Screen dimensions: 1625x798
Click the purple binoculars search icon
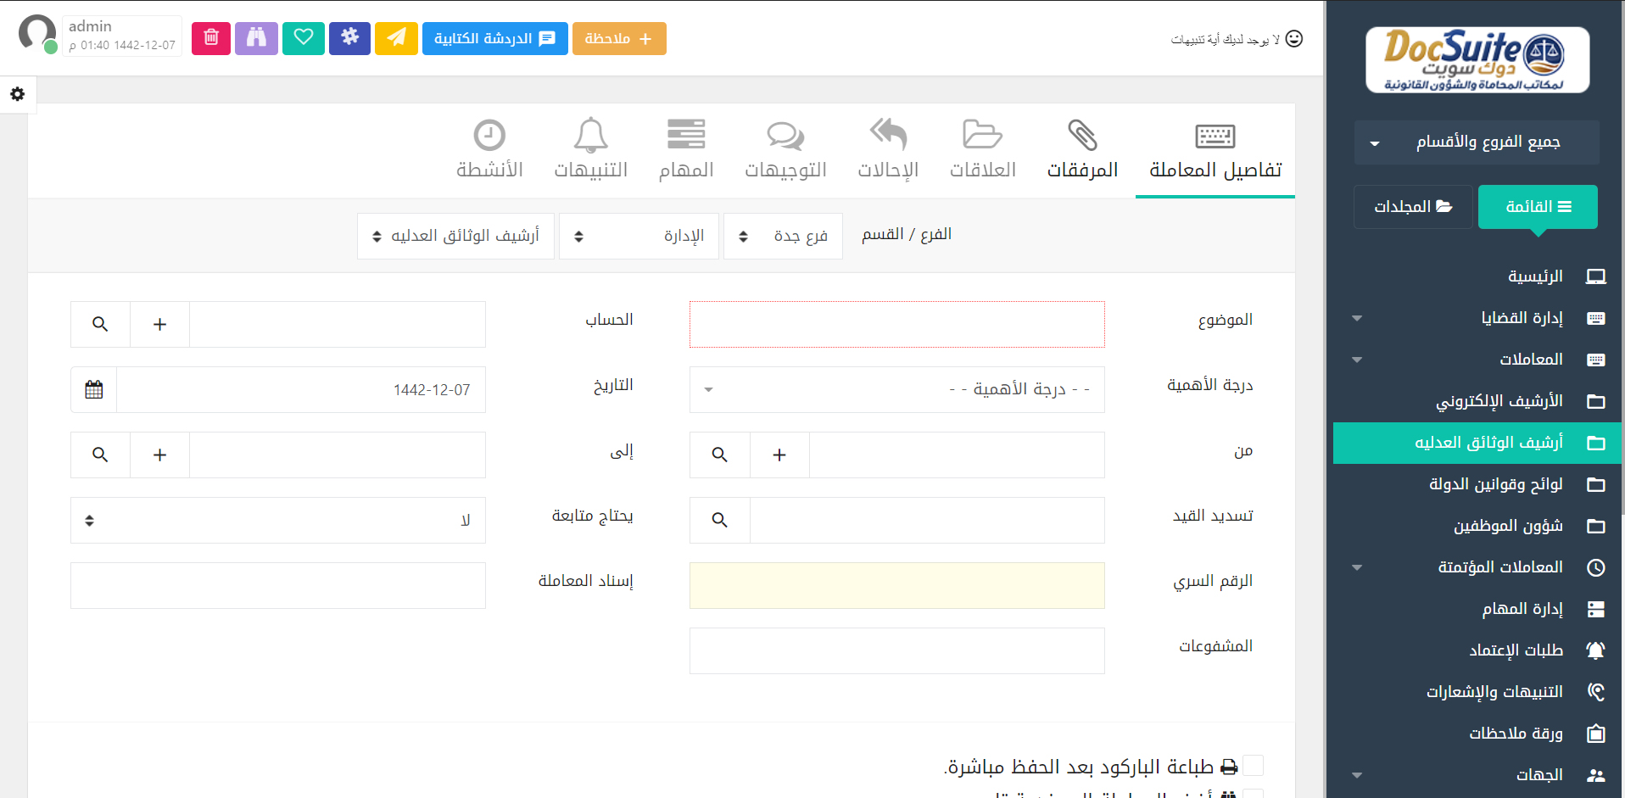pyautogui.click(x=256, y=38)
